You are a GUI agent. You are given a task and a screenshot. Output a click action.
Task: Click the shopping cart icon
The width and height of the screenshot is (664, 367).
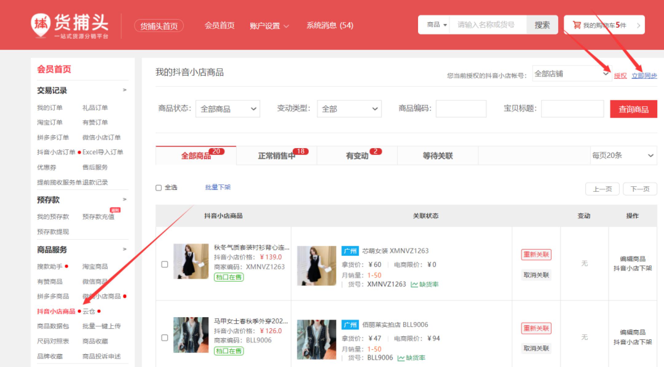pos(577,25)
